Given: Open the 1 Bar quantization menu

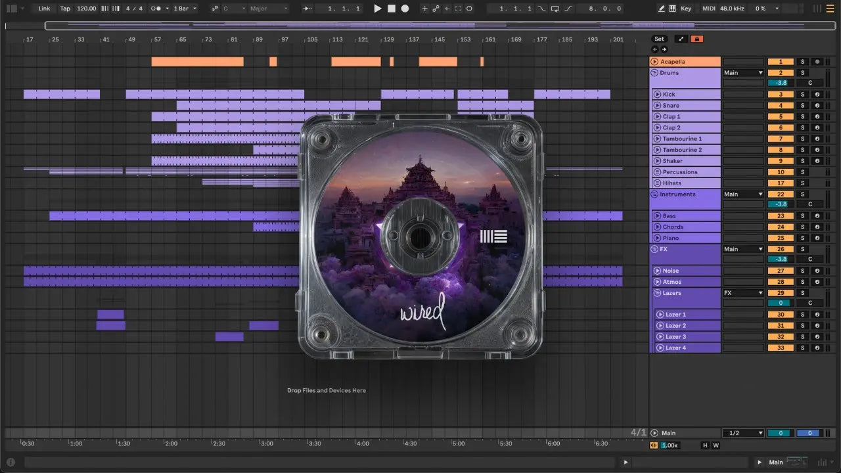Looking at the screenshot, I should coord(185,9).
